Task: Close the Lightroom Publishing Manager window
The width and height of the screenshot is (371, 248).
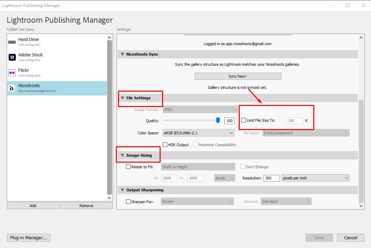Action: click(x=364, y=5)
